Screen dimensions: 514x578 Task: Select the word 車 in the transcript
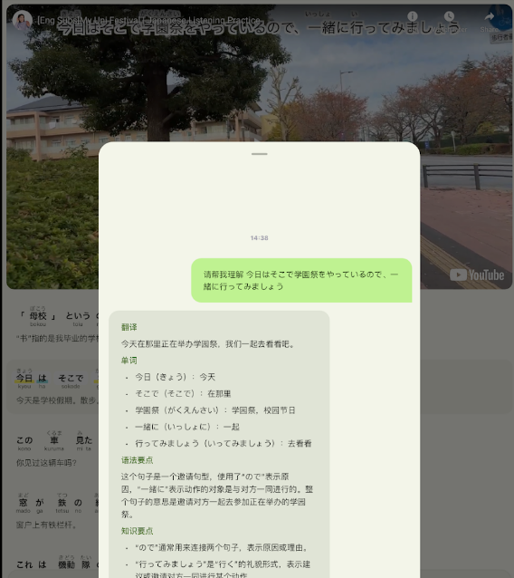point(54,440)
